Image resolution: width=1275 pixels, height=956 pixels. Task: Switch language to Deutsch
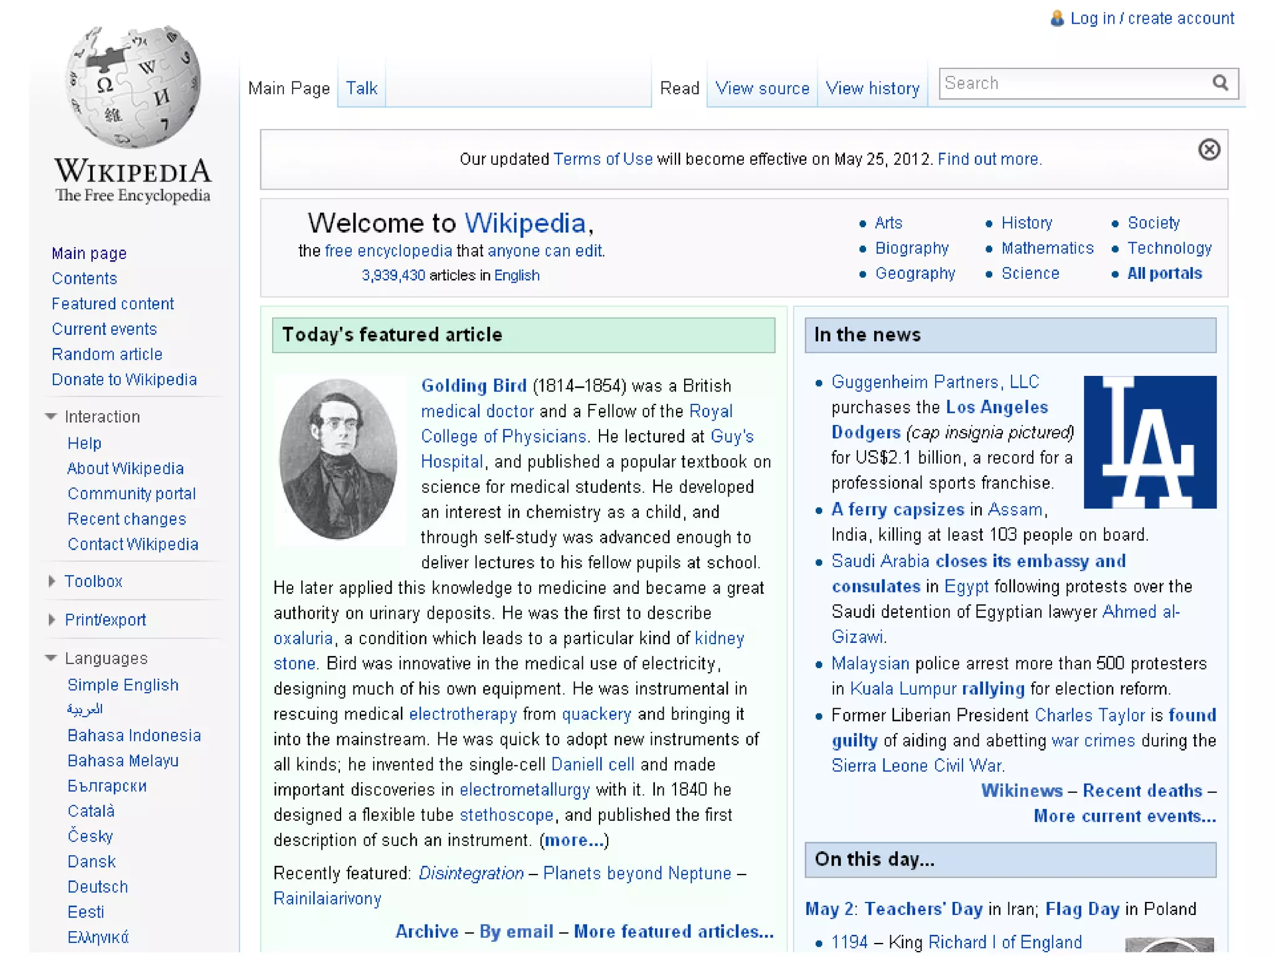point(98,887)
